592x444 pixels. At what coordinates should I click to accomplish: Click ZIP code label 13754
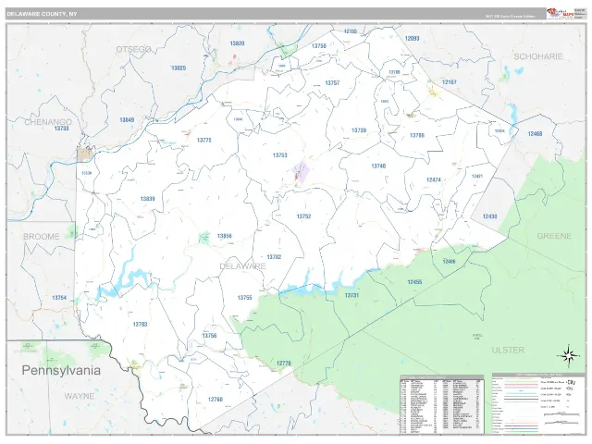pos(59,298)
